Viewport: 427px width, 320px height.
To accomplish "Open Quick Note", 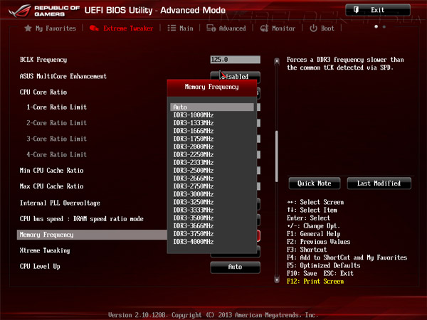I will (315, 183).
